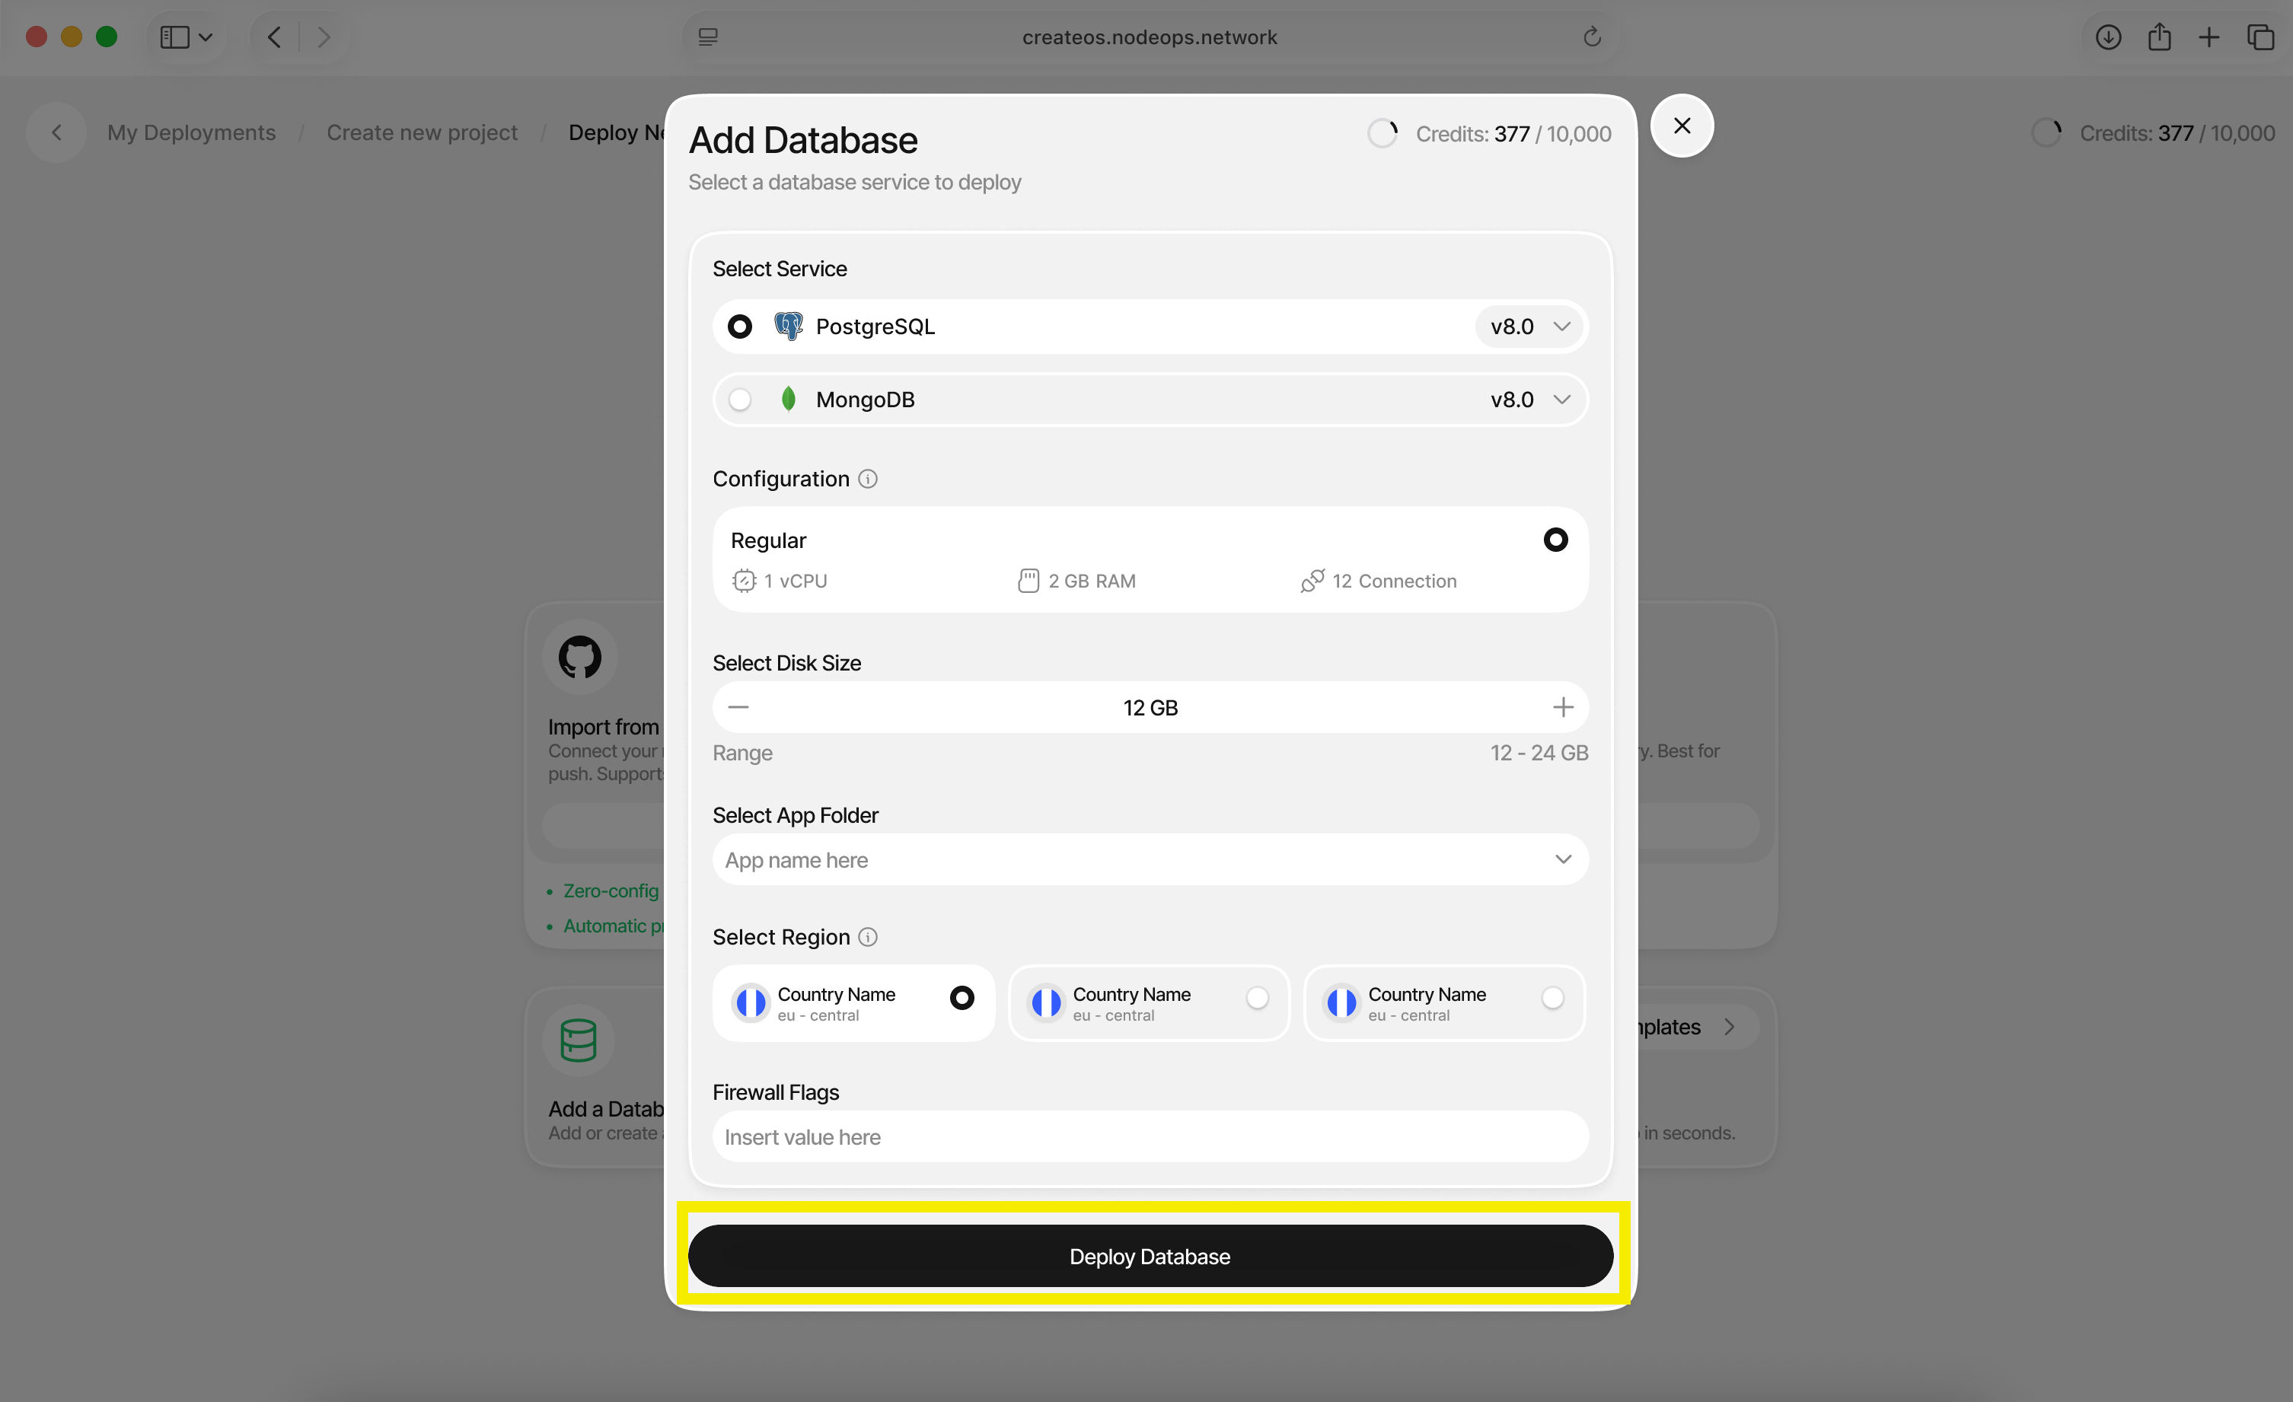
Task: Show the Safari tab overview icon
Action: 2260,37
